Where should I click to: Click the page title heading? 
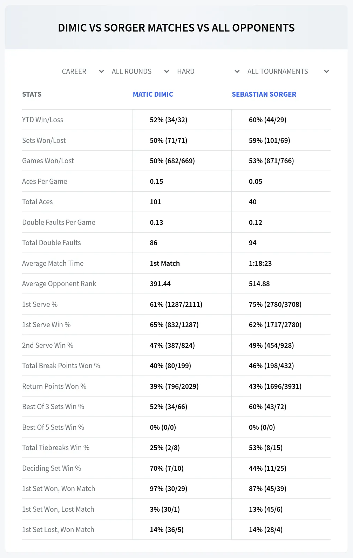coord(176,28)
